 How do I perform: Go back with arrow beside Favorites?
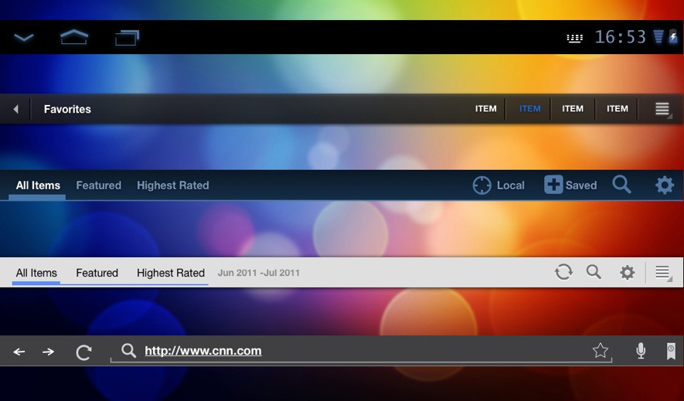click(x=15, y=109)
